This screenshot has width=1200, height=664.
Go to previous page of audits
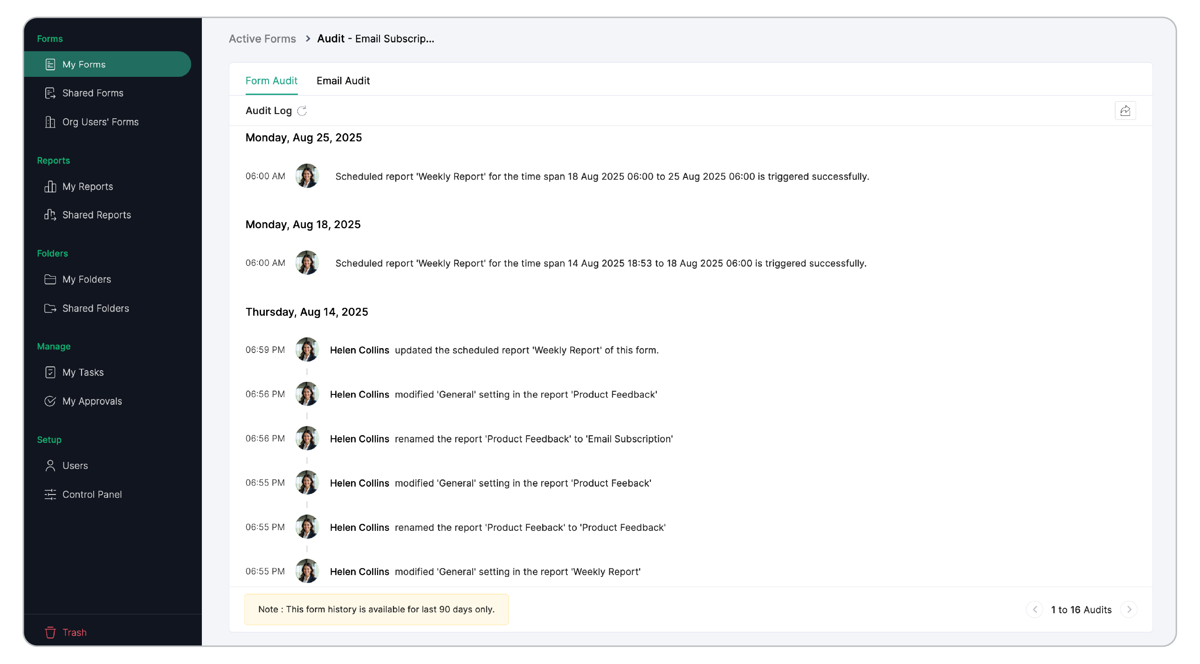[x=1034, y=610]
